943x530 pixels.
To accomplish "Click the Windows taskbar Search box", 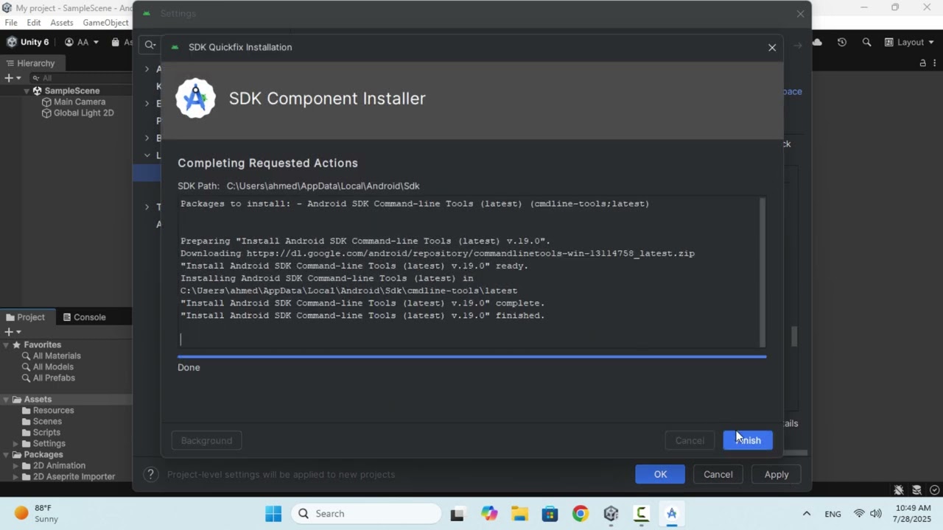I will pos(366,513).
